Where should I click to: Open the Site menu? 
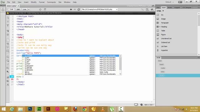[60, 2]
